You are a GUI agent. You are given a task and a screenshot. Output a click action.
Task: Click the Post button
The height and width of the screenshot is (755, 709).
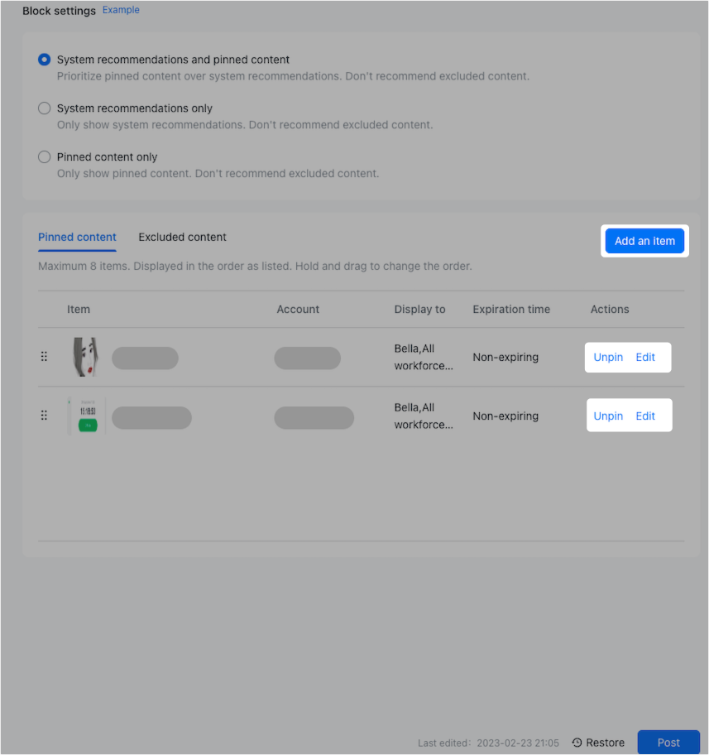[668, 743]
